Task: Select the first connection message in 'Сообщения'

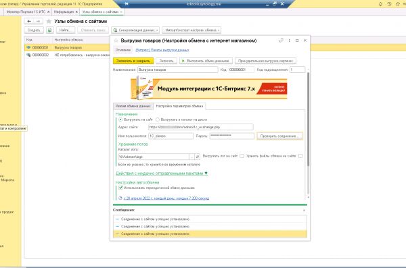Action: coord(210,219)
